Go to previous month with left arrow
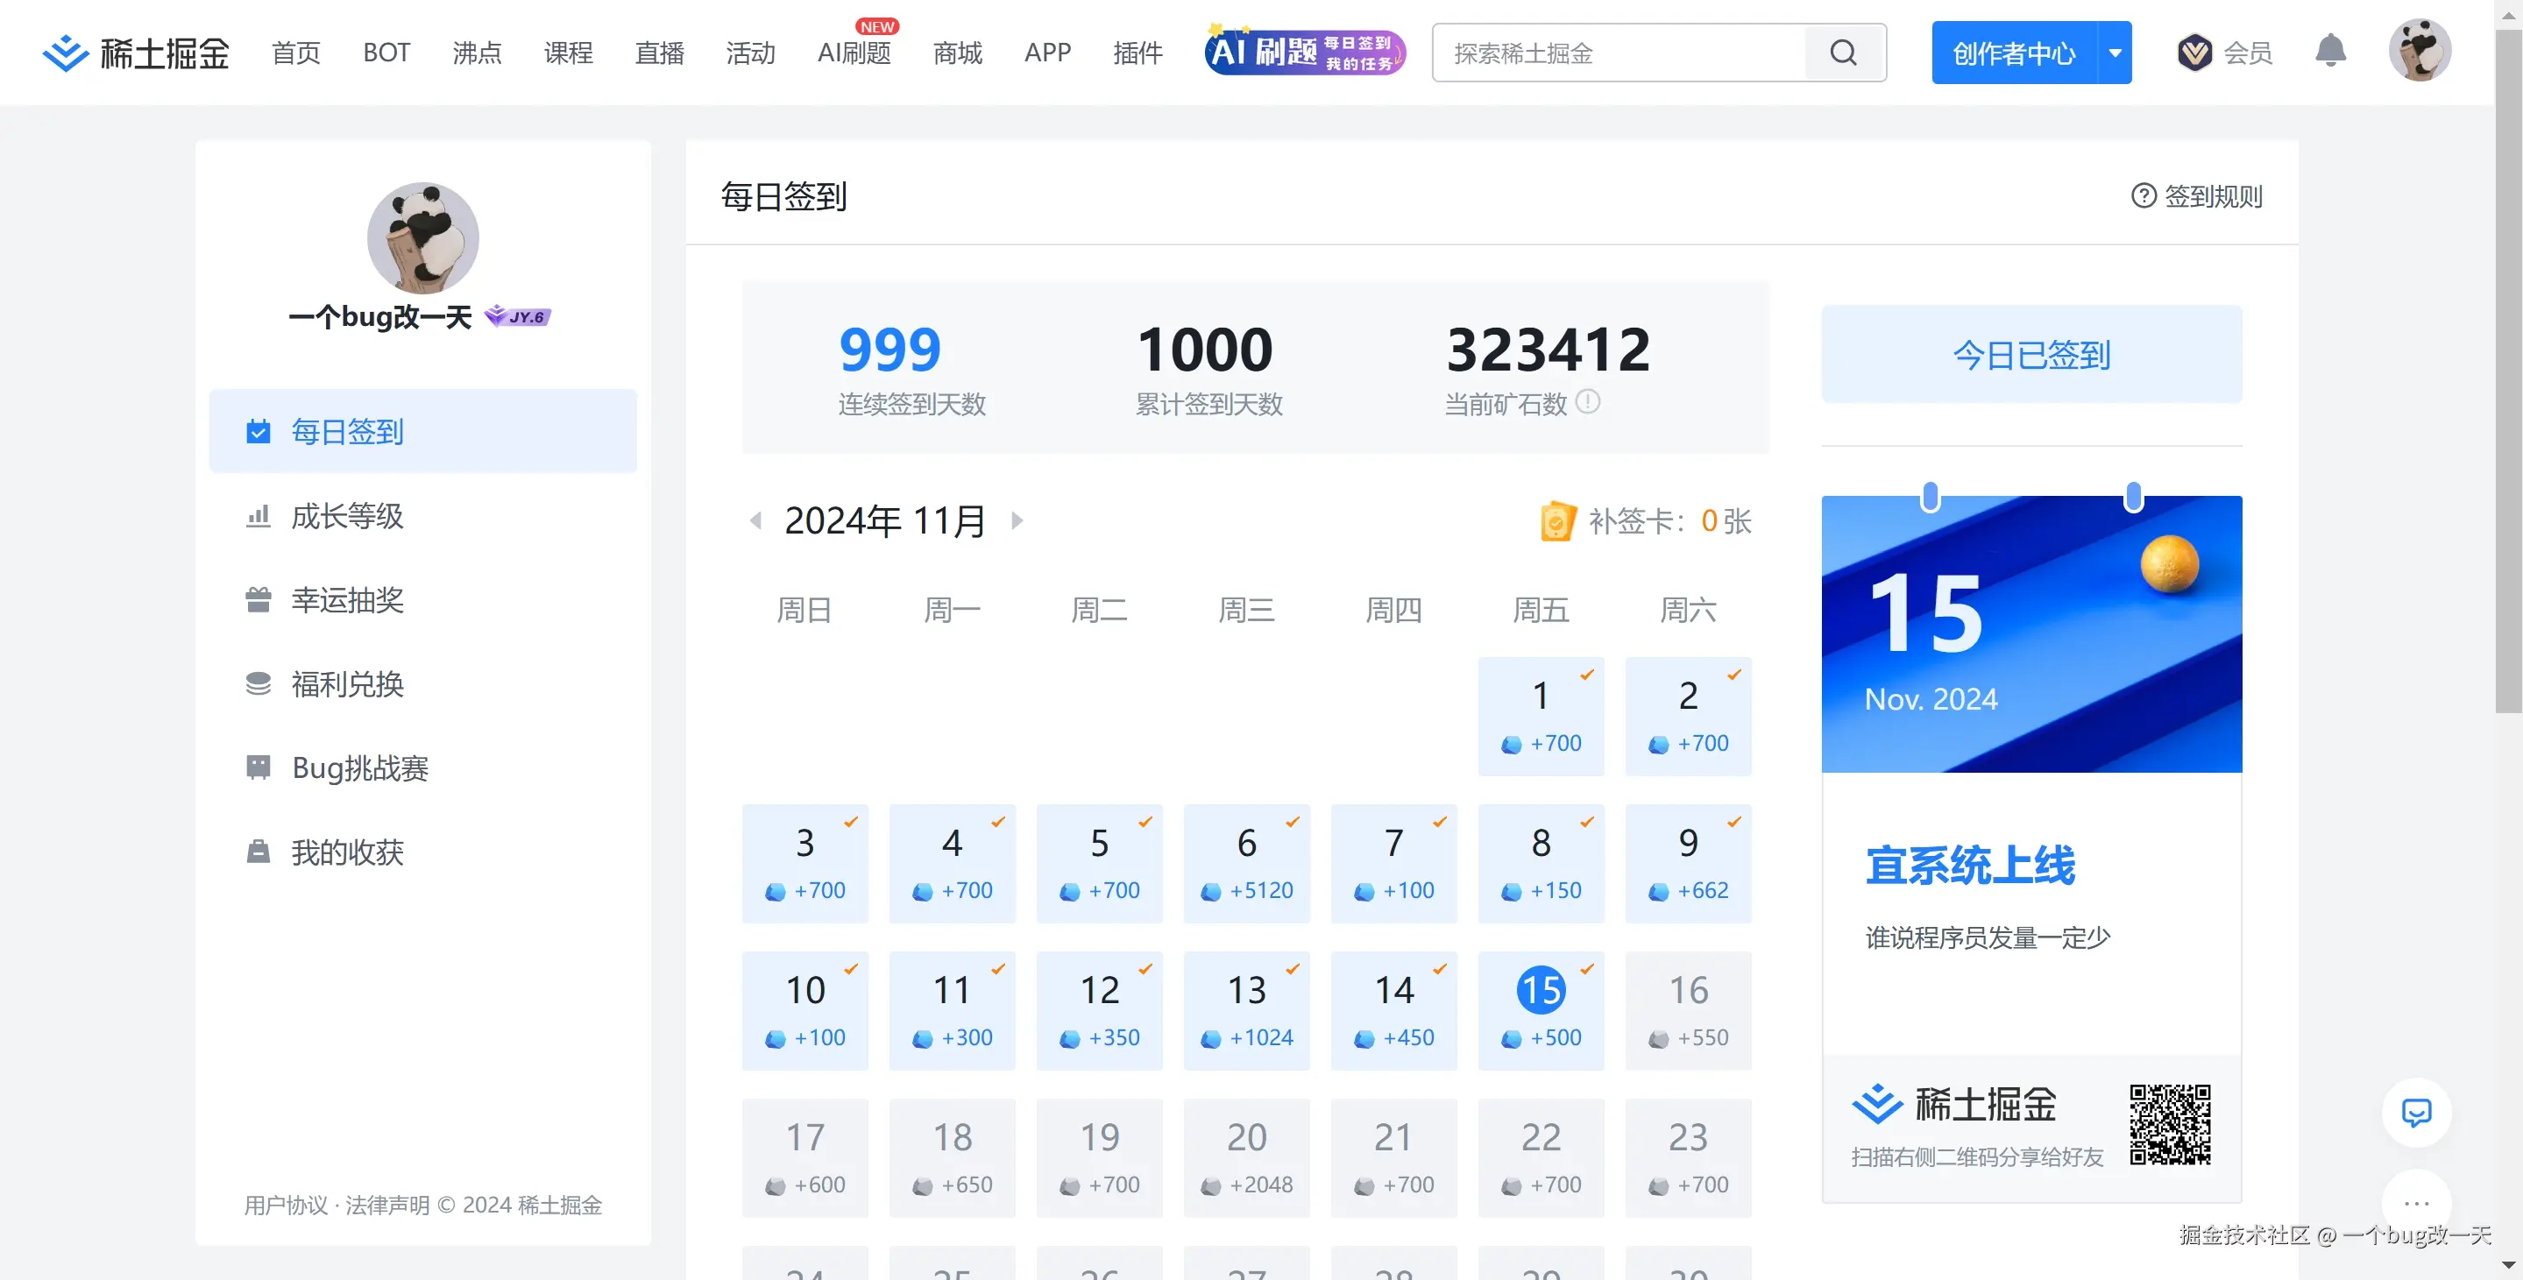 pyautogui.click(x=755, y=520)
